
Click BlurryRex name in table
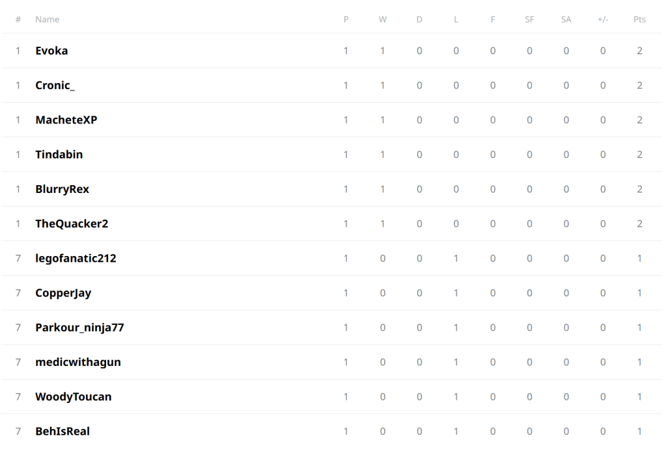pyautogui.click(x=62, y=189)
